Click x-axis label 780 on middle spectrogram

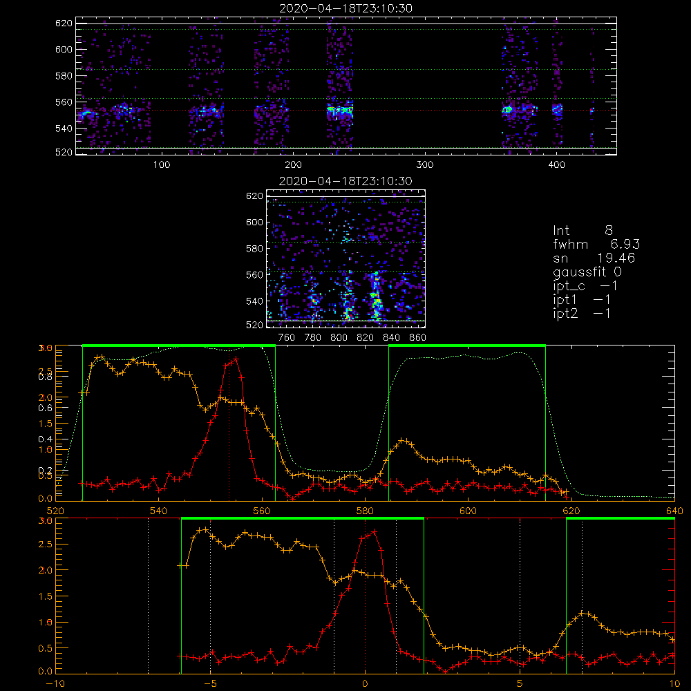tap(313, 338)
